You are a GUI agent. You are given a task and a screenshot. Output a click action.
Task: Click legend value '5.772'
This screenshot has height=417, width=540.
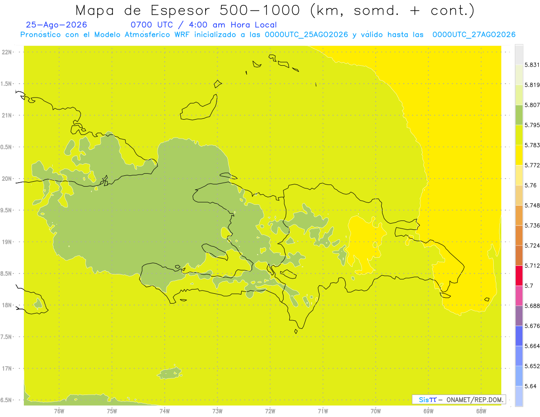(x=532, y=165)
